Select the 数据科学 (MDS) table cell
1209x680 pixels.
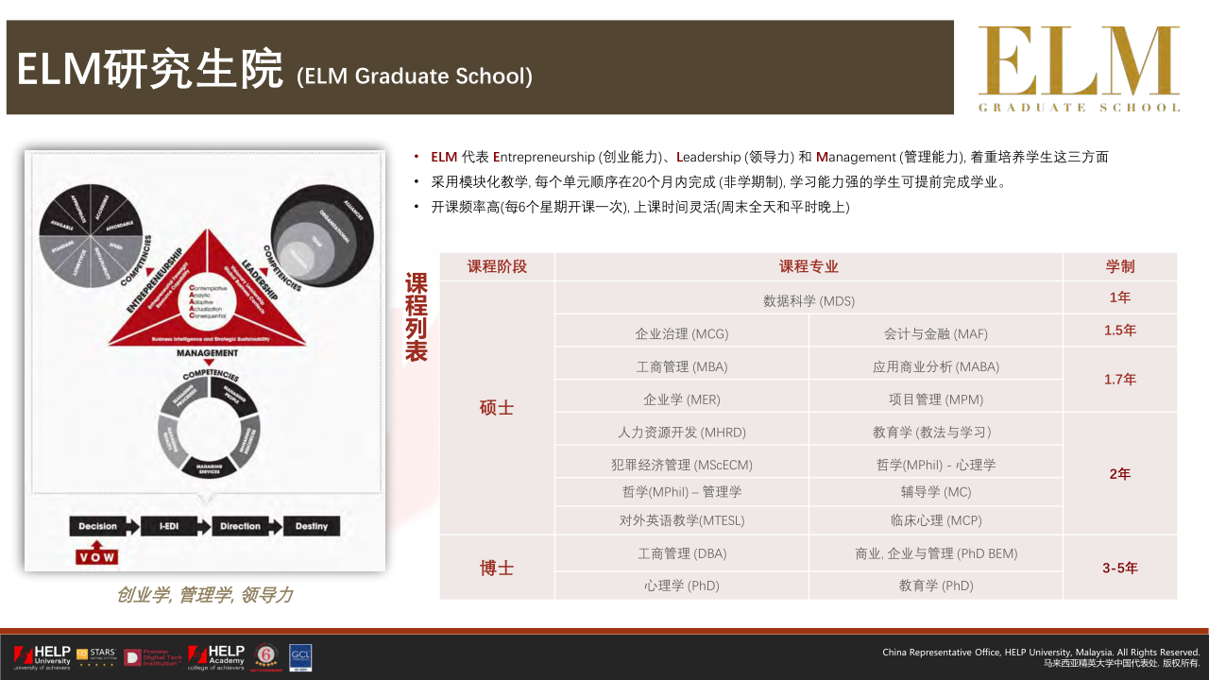(x=809, y=300)
